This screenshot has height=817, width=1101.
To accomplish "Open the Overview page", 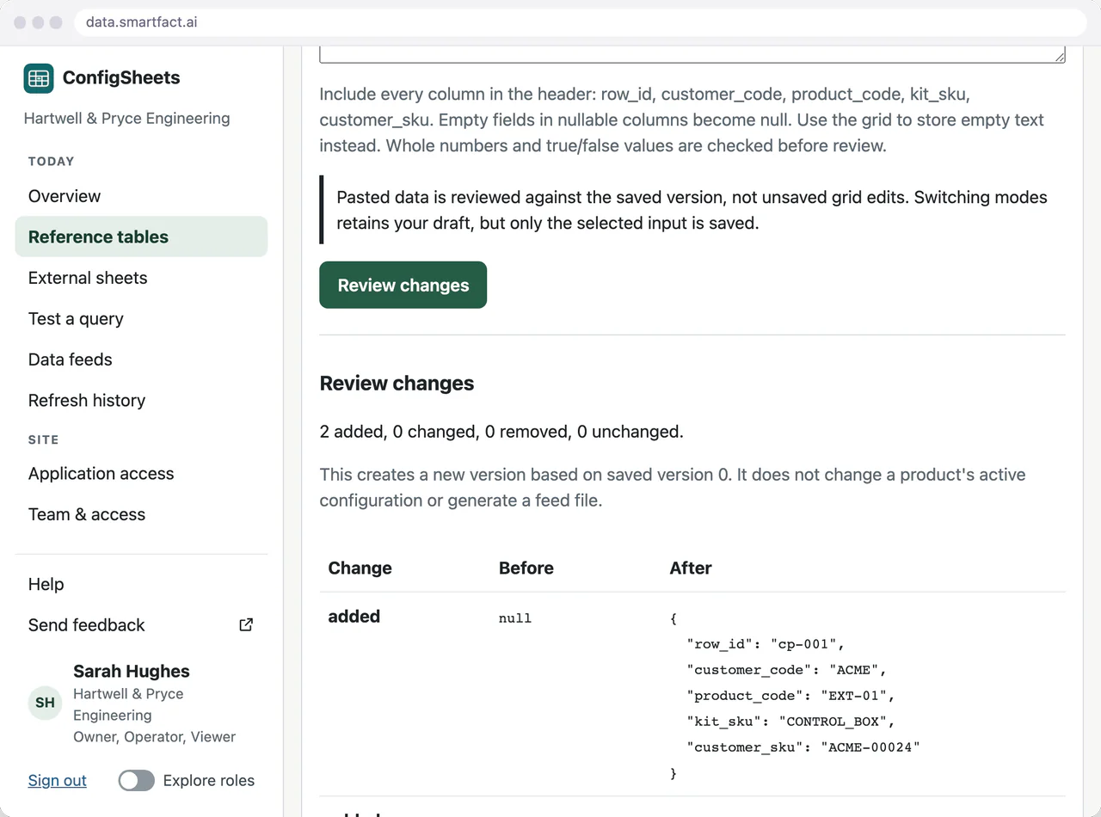I will tap(141, 196).
